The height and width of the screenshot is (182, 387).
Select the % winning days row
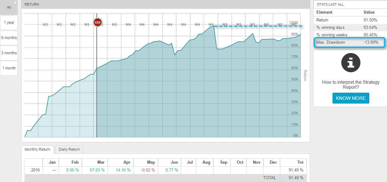pos(350,27)
